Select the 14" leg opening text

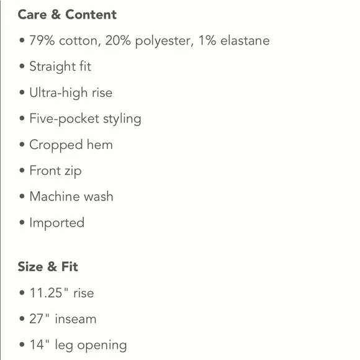pos(78,345)
